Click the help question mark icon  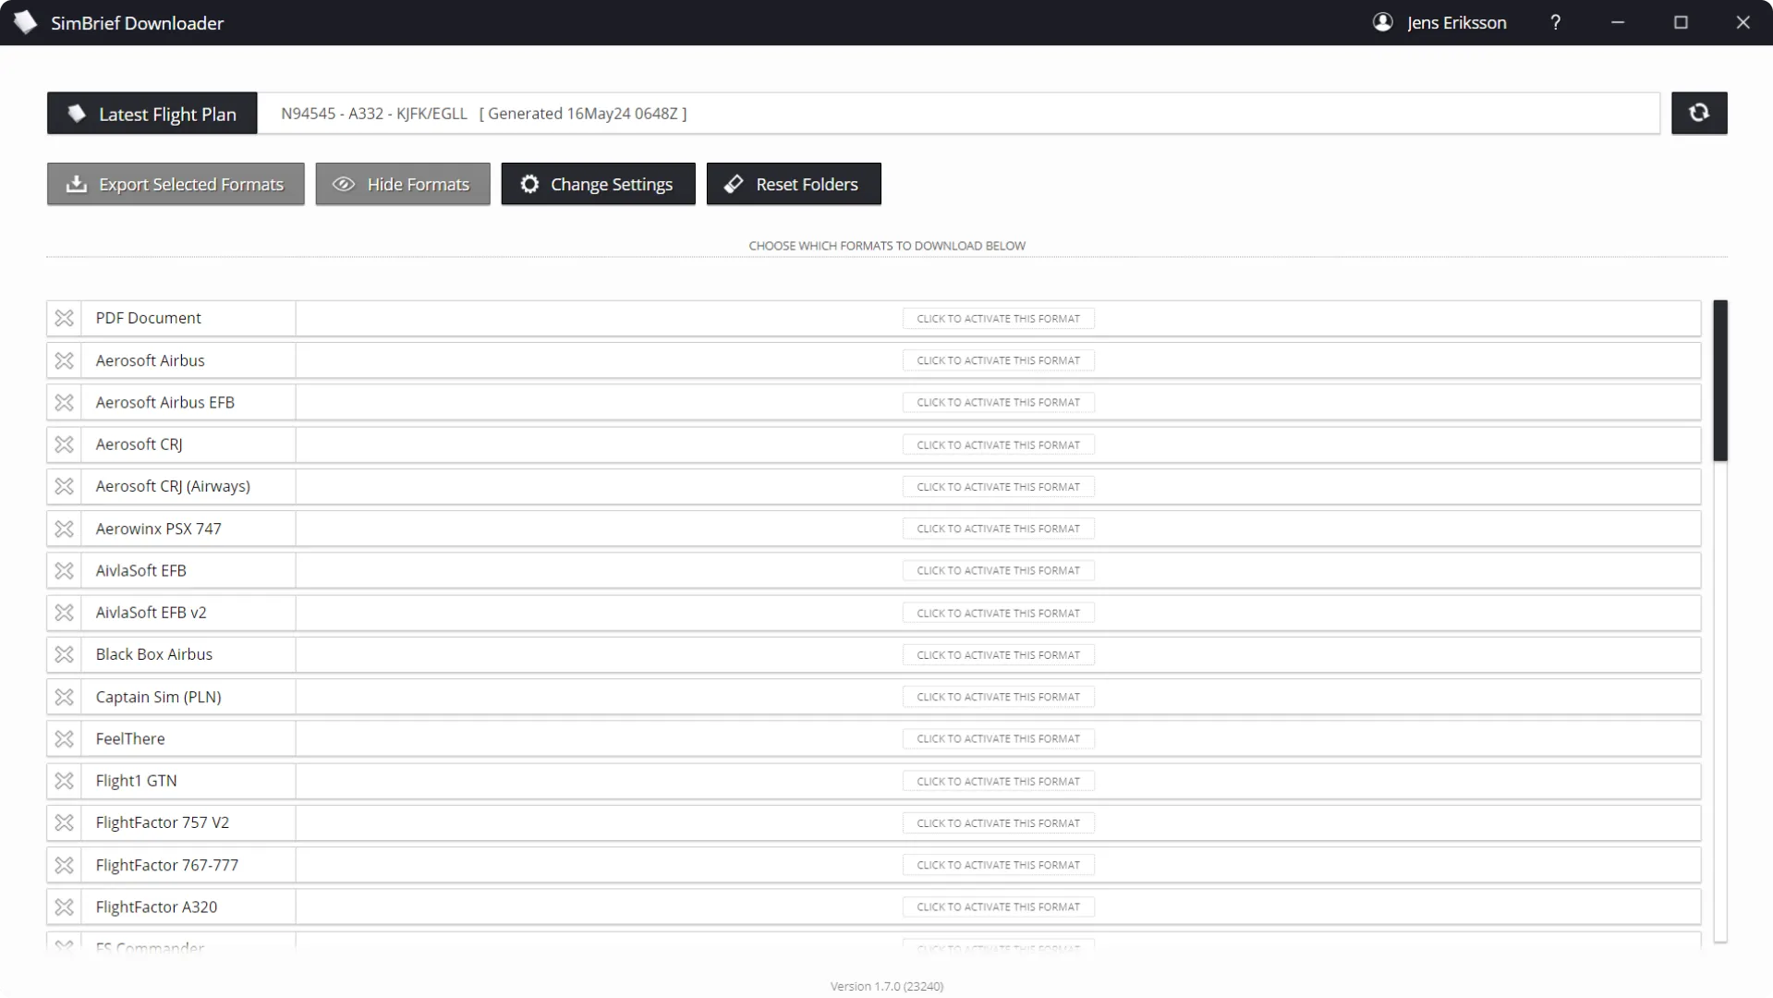(x=1556, y=22)
